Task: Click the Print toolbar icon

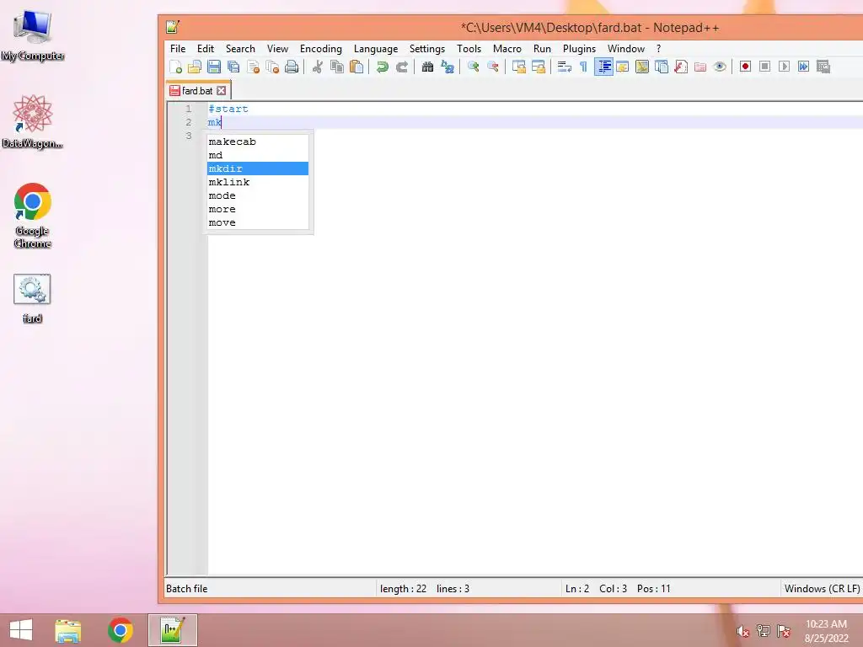Action: click(x=292, y=67)
